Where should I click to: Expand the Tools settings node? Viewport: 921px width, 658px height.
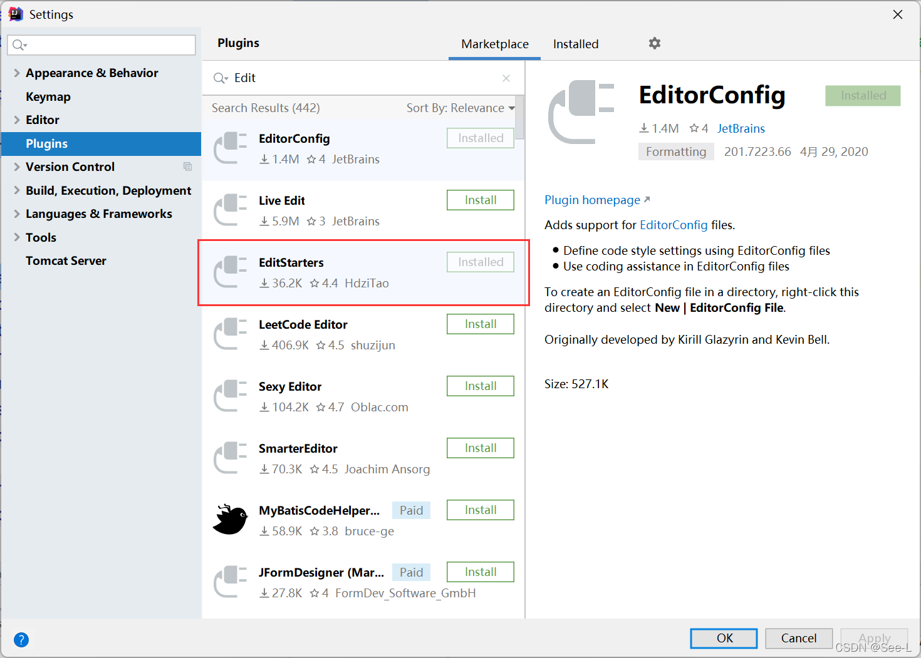(17, 237)
